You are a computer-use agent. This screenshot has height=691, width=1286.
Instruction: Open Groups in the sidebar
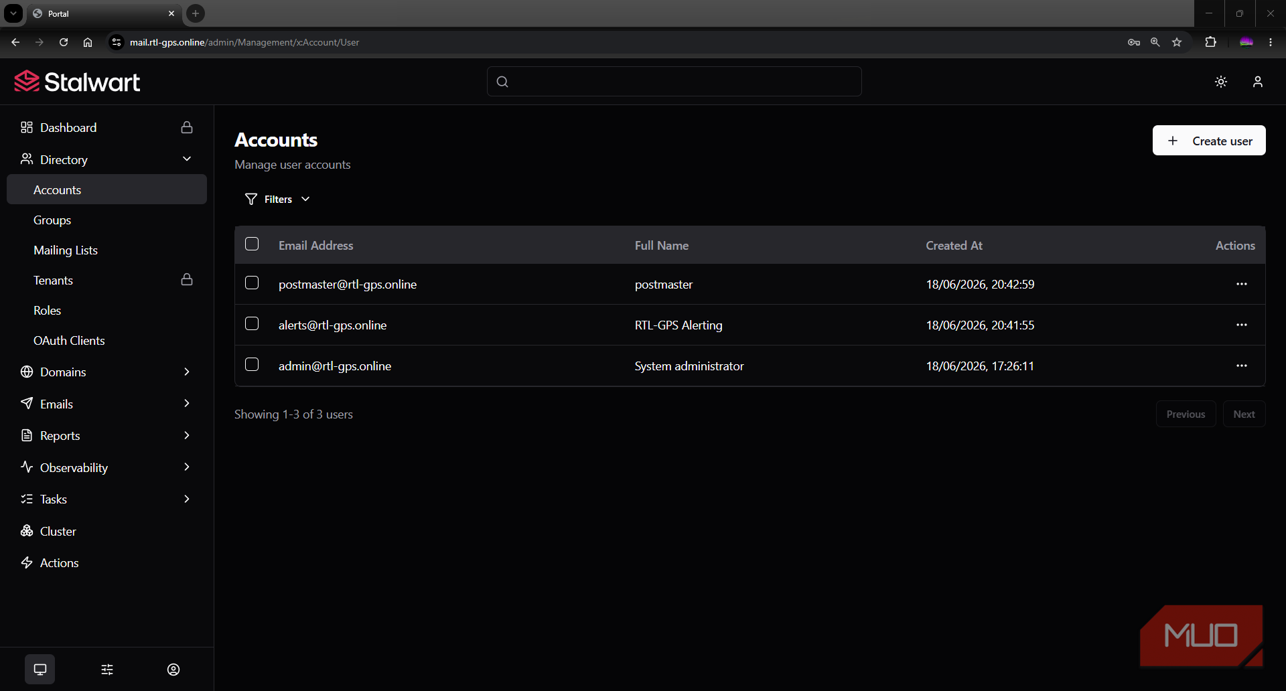click(x=107, y=220)
